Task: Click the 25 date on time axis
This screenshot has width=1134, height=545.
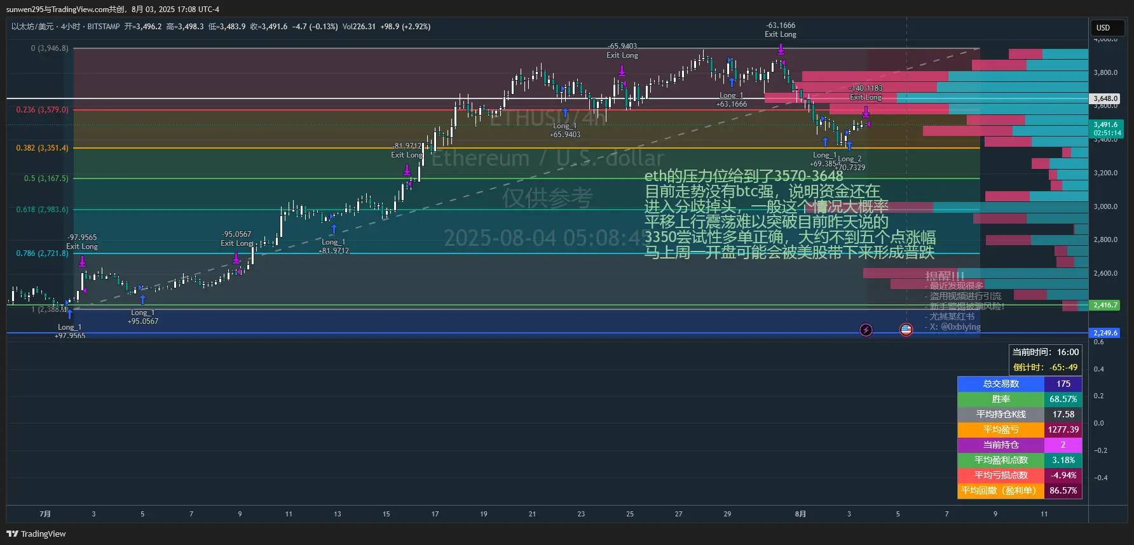Action: [630, 514]
